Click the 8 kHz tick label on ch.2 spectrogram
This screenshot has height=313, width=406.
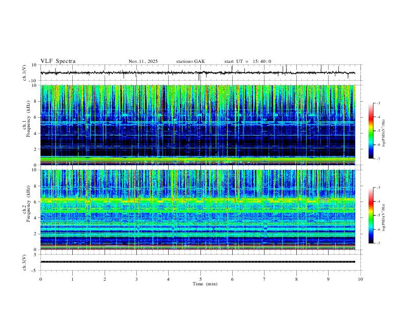coord(35,186)
